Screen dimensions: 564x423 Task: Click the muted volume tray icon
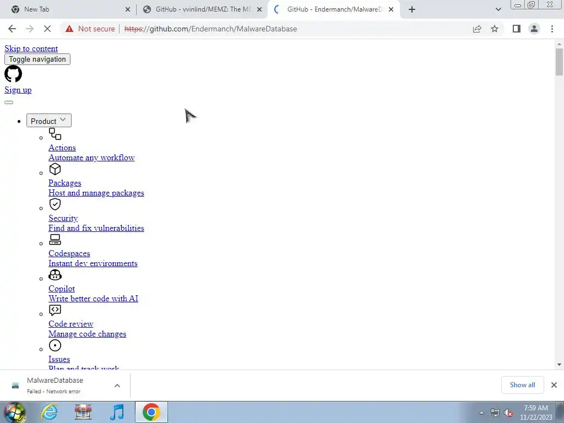508,413
